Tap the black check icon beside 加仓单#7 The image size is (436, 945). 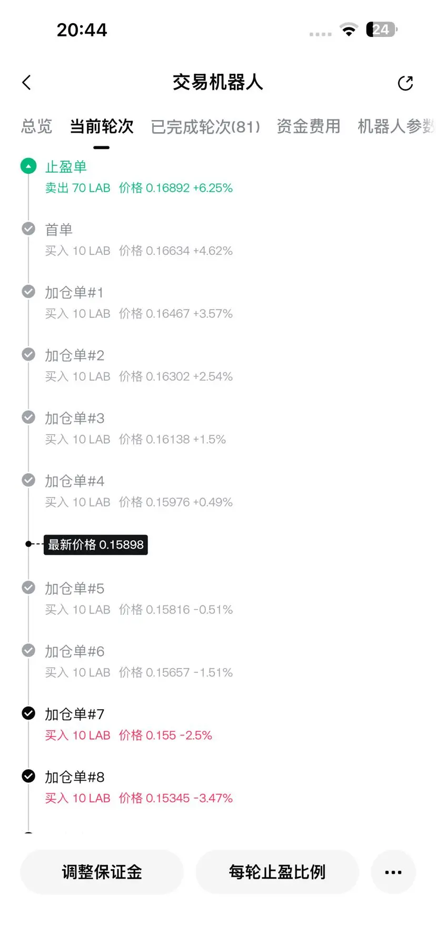click(28, 713)
